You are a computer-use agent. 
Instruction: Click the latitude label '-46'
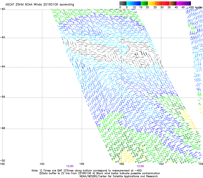(x=2, y=97)
